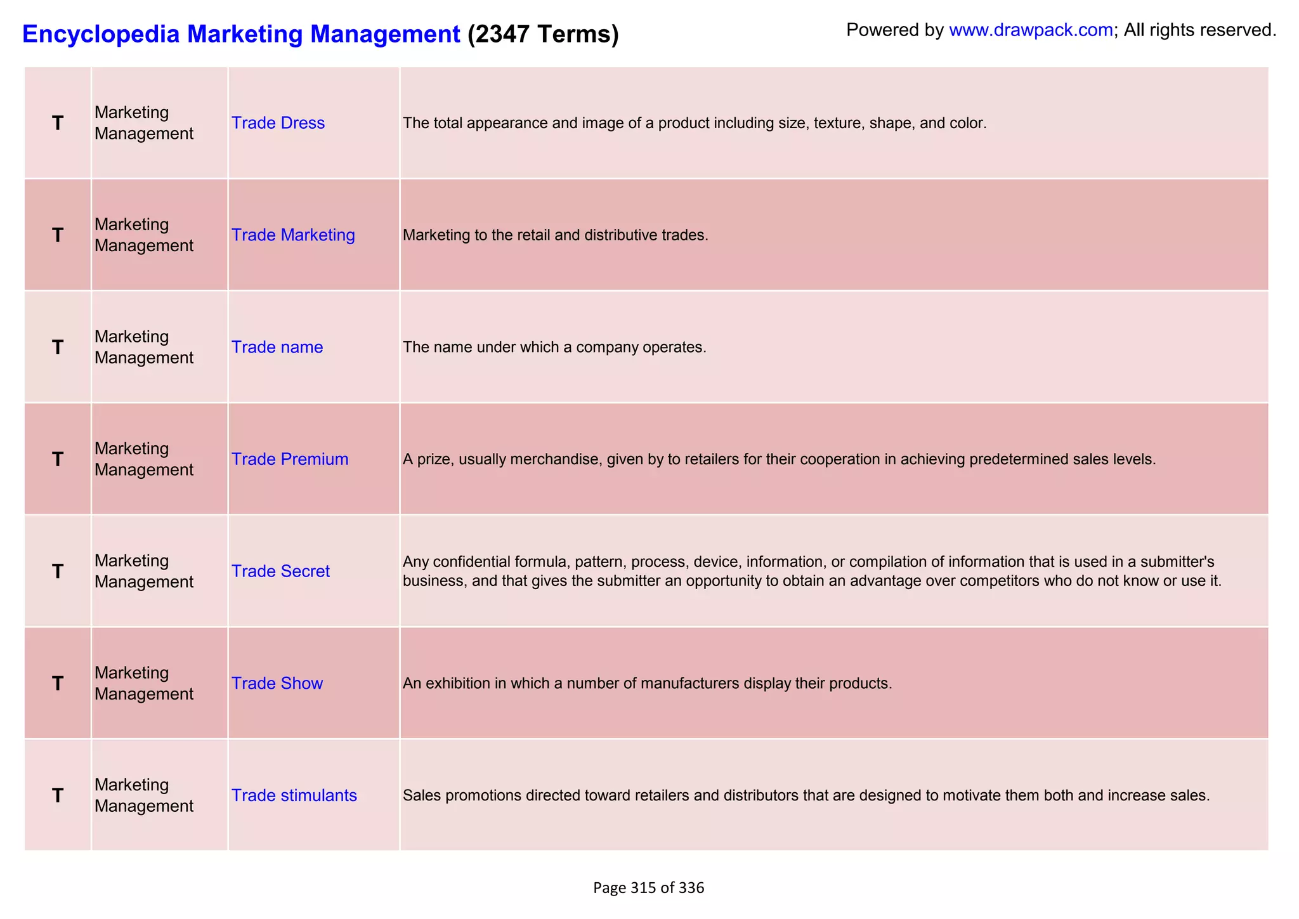The width and height of the screenshot is (1299, 919).
Task: Select the Trade stimulants sales promotions definition
Action: [x=806, y=795]
